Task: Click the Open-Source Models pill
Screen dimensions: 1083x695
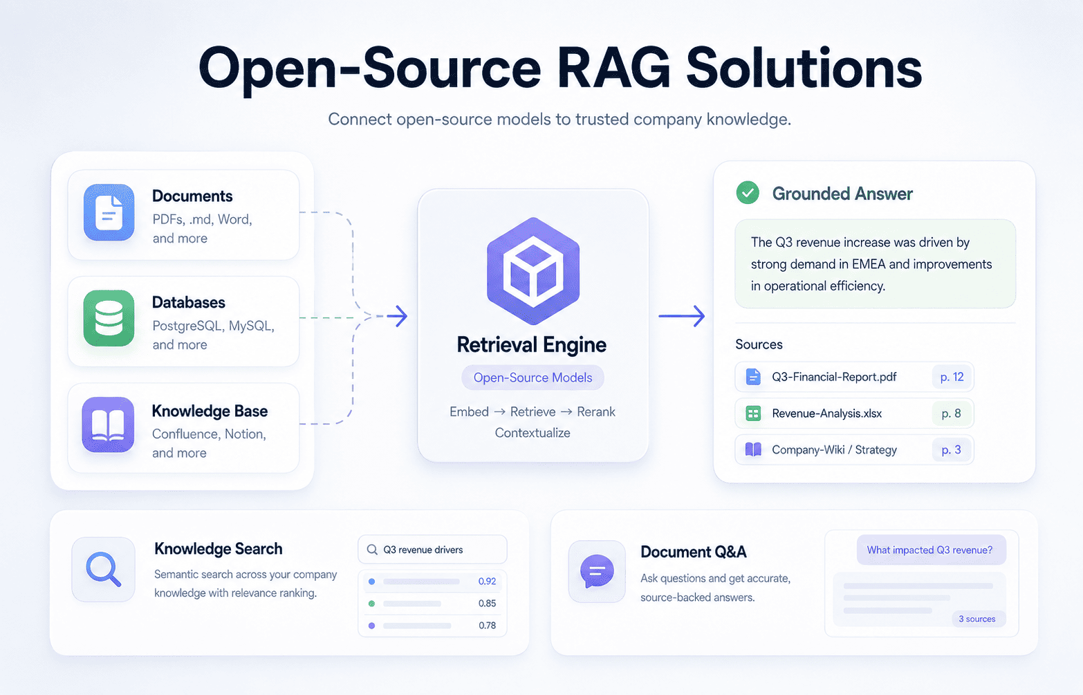Action: [533, 378]
